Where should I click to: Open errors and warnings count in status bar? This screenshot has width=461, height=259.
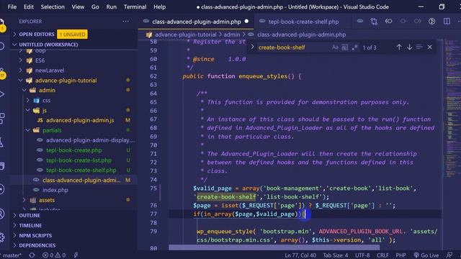coord(54,255)
